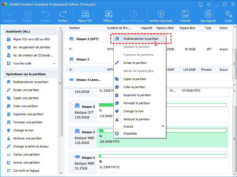The height and width of the screenshot is (177, 237).
Task: Expand the Avancé submenu in the context menu
Action: 140,127
